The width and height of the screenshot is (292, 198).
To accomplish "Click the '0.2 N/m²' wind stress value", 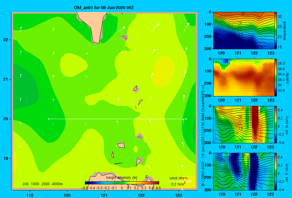I will pyautogui.click(x=178, y=184).
